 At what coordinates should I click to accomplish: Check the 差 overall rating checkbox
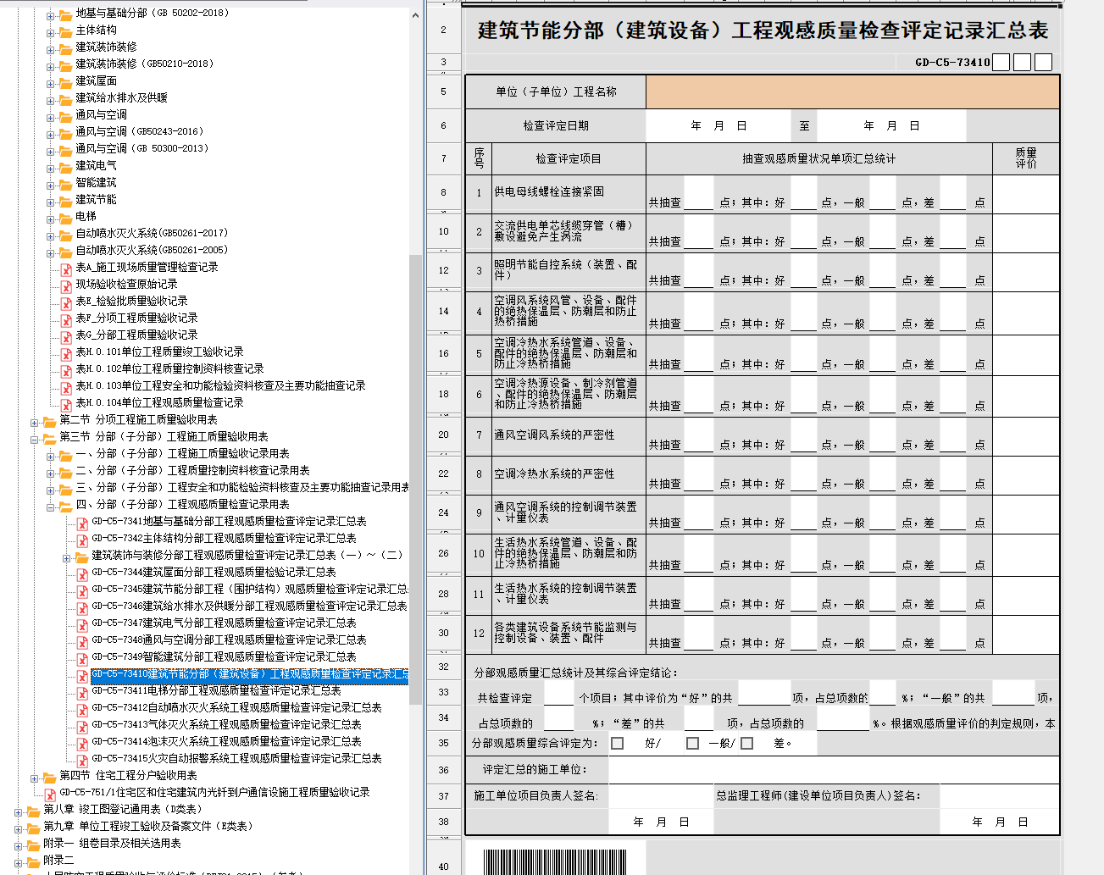pos(746,744)
